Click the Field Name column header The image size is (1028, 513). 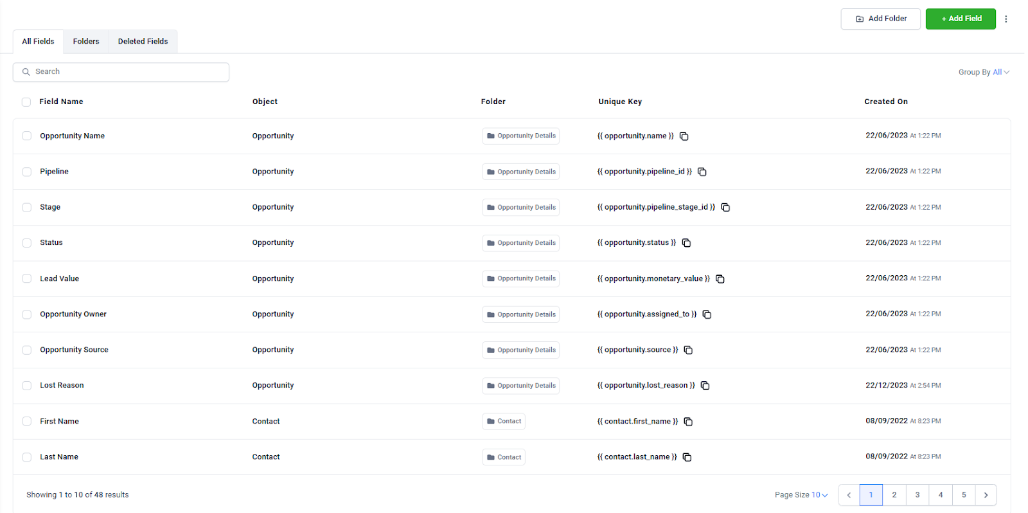(x=61, y=102)
